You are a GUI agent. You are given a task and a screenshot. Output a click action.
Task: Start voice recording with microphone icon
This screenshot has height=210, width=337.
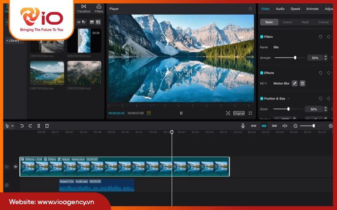pos(243,126)
